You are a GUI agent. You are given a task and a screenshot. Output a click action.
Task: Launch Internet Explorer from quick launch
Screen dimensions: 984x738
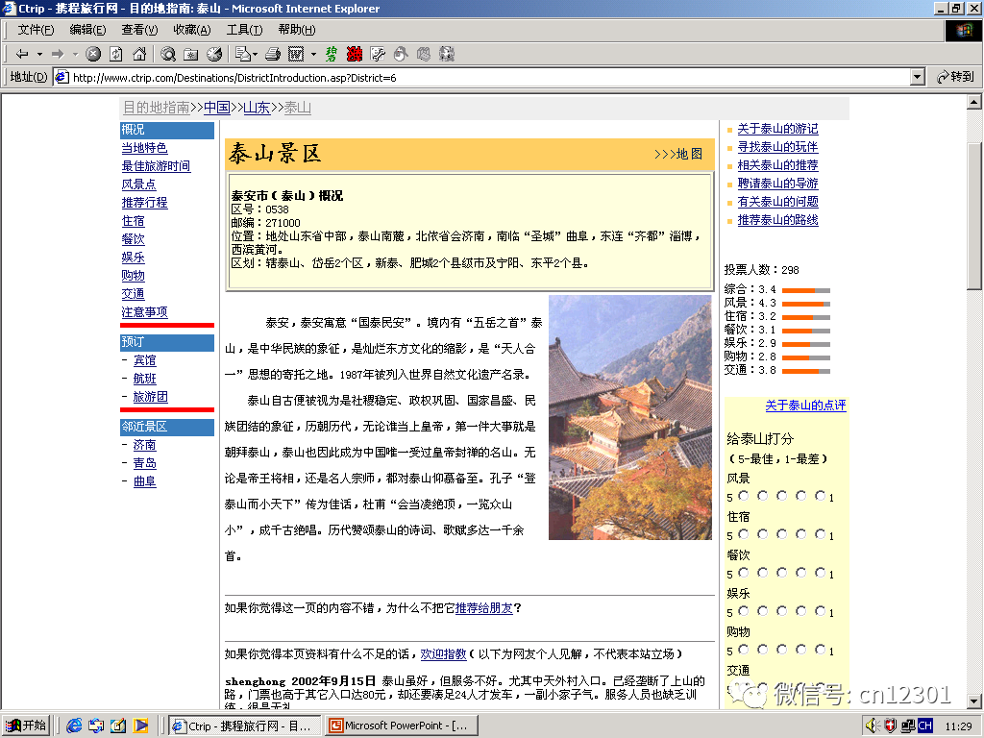73,726
